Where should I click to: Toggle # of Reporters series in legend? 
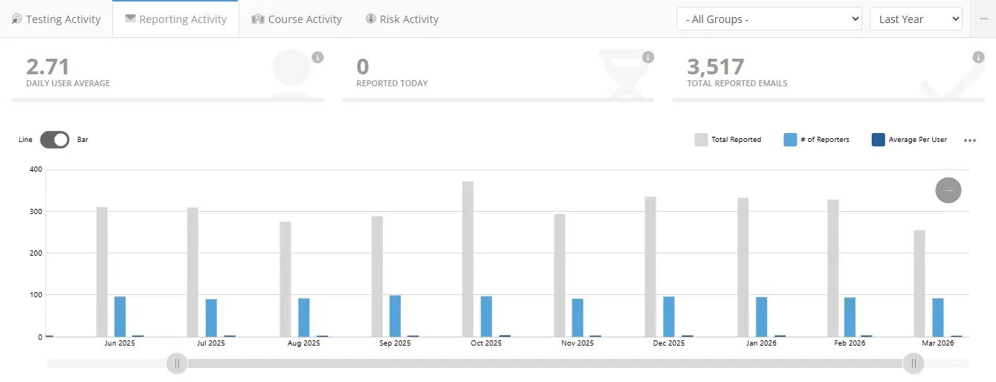(x=816, y=140)
